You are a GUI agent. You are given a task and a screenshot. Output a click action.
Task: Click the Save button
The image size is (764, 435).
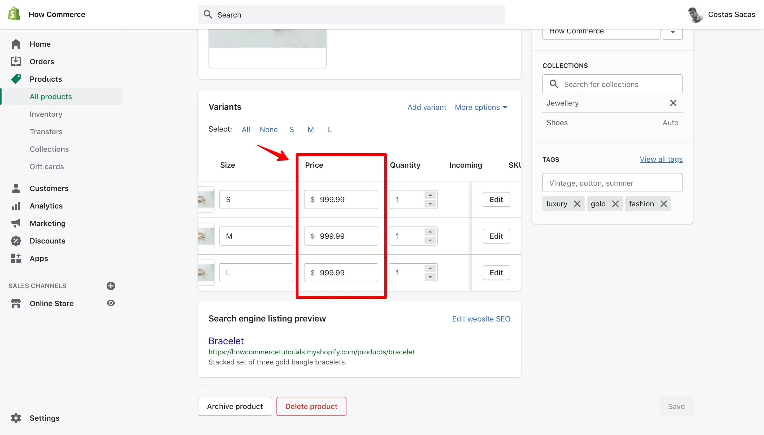click(676, 406)
